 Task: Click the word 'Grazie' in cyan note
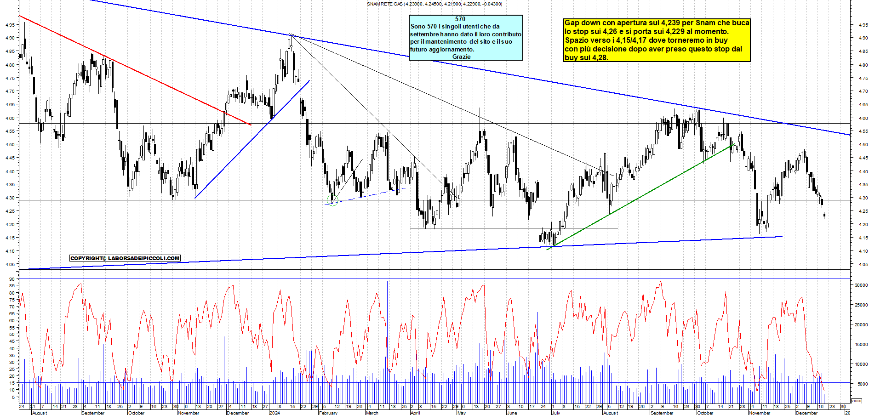click(461, 57)
